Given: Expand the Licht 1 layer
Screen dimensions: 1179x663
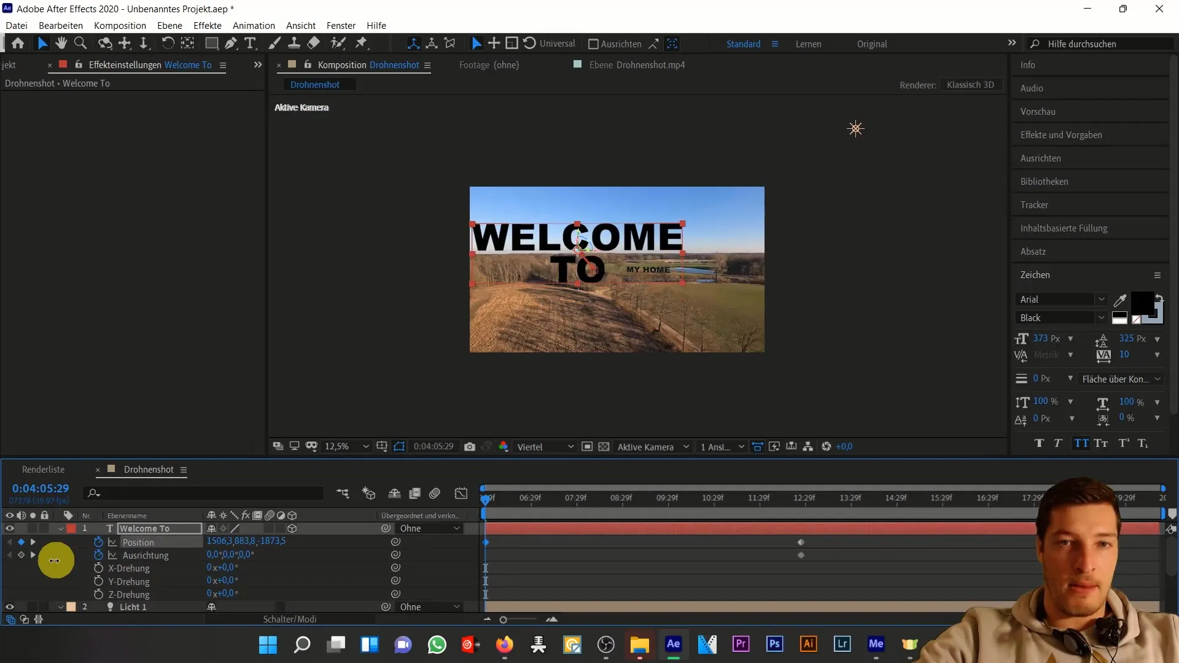Looking at the screenshot, I should (x=61, y=607).
